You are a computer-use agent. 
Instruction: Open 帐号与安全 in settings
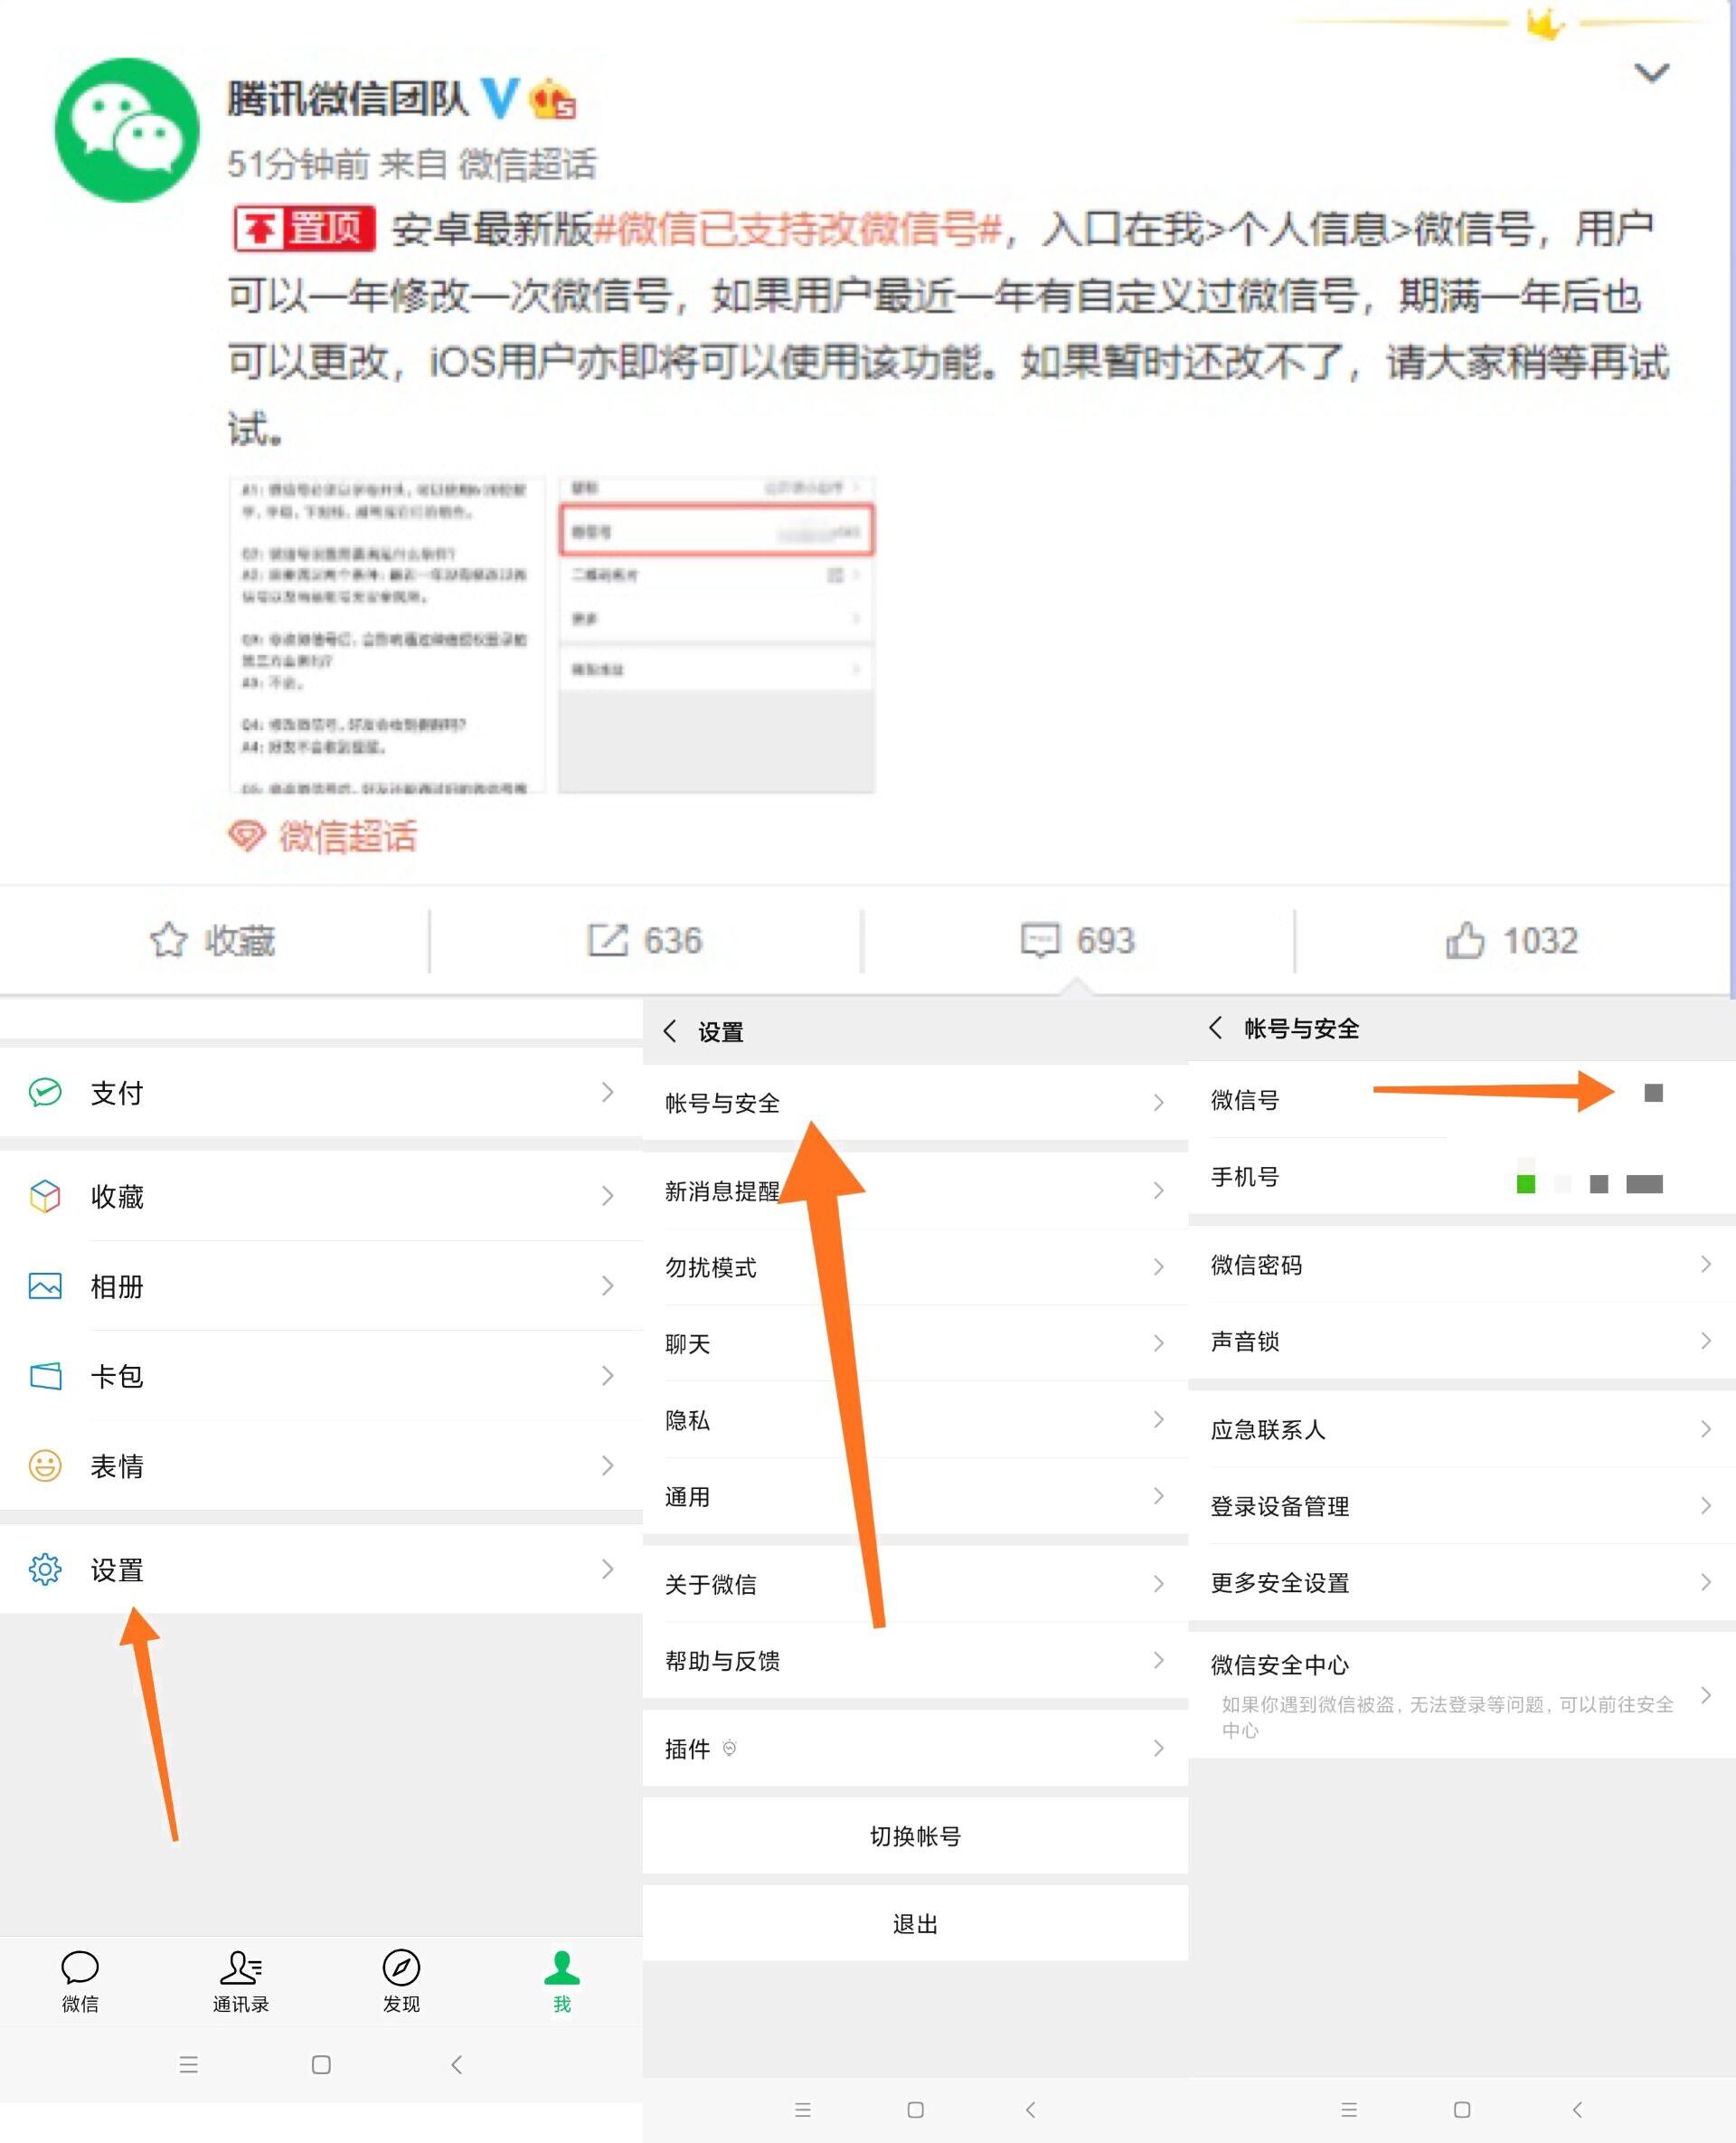[915, 1103]
